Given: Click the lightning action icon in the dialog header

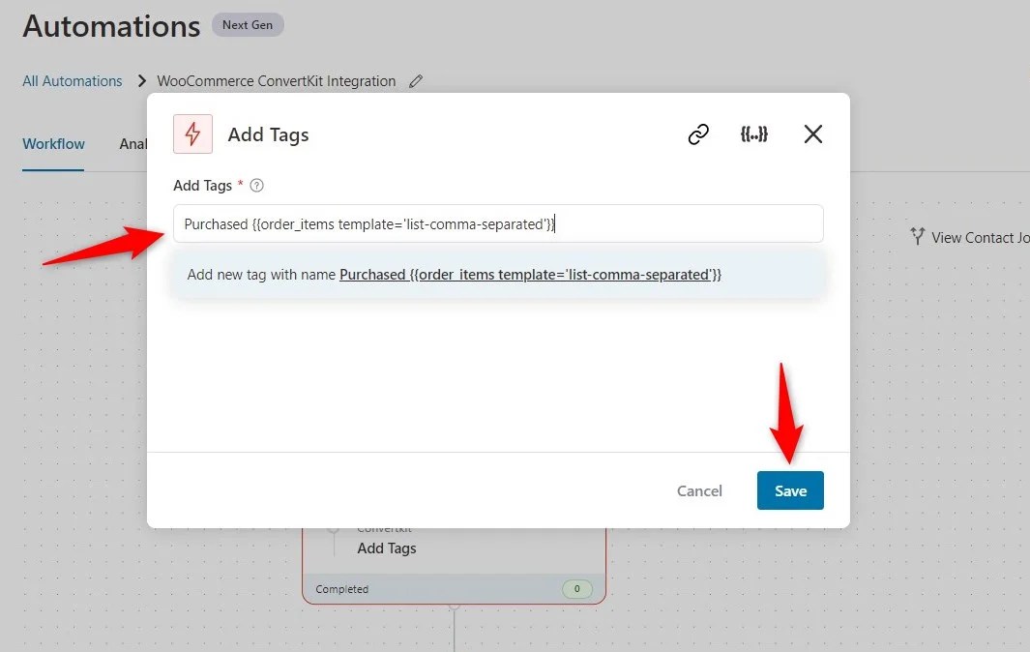Looking at the screenshot, I should 192,133.
